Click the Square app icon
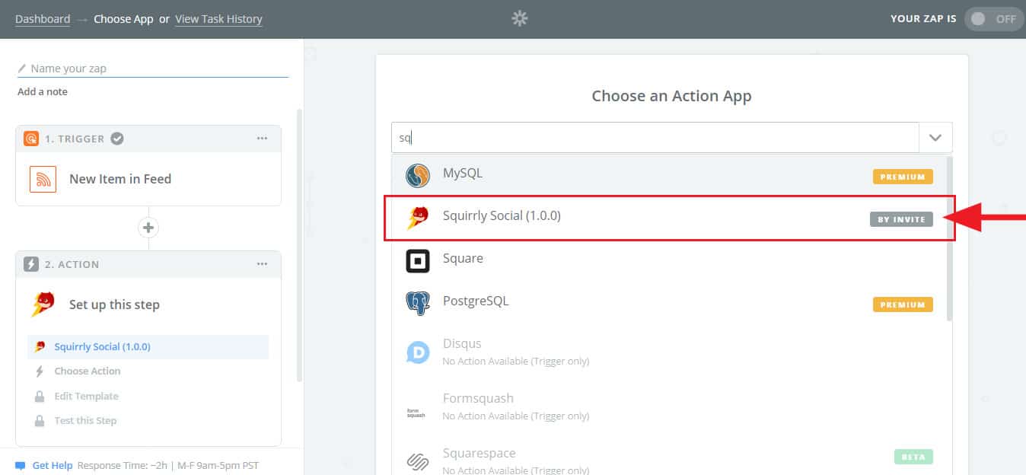 click(418, 261)
